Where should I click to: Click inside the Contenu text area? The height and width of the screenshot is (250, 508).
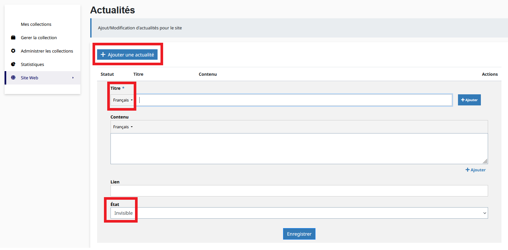299,148
